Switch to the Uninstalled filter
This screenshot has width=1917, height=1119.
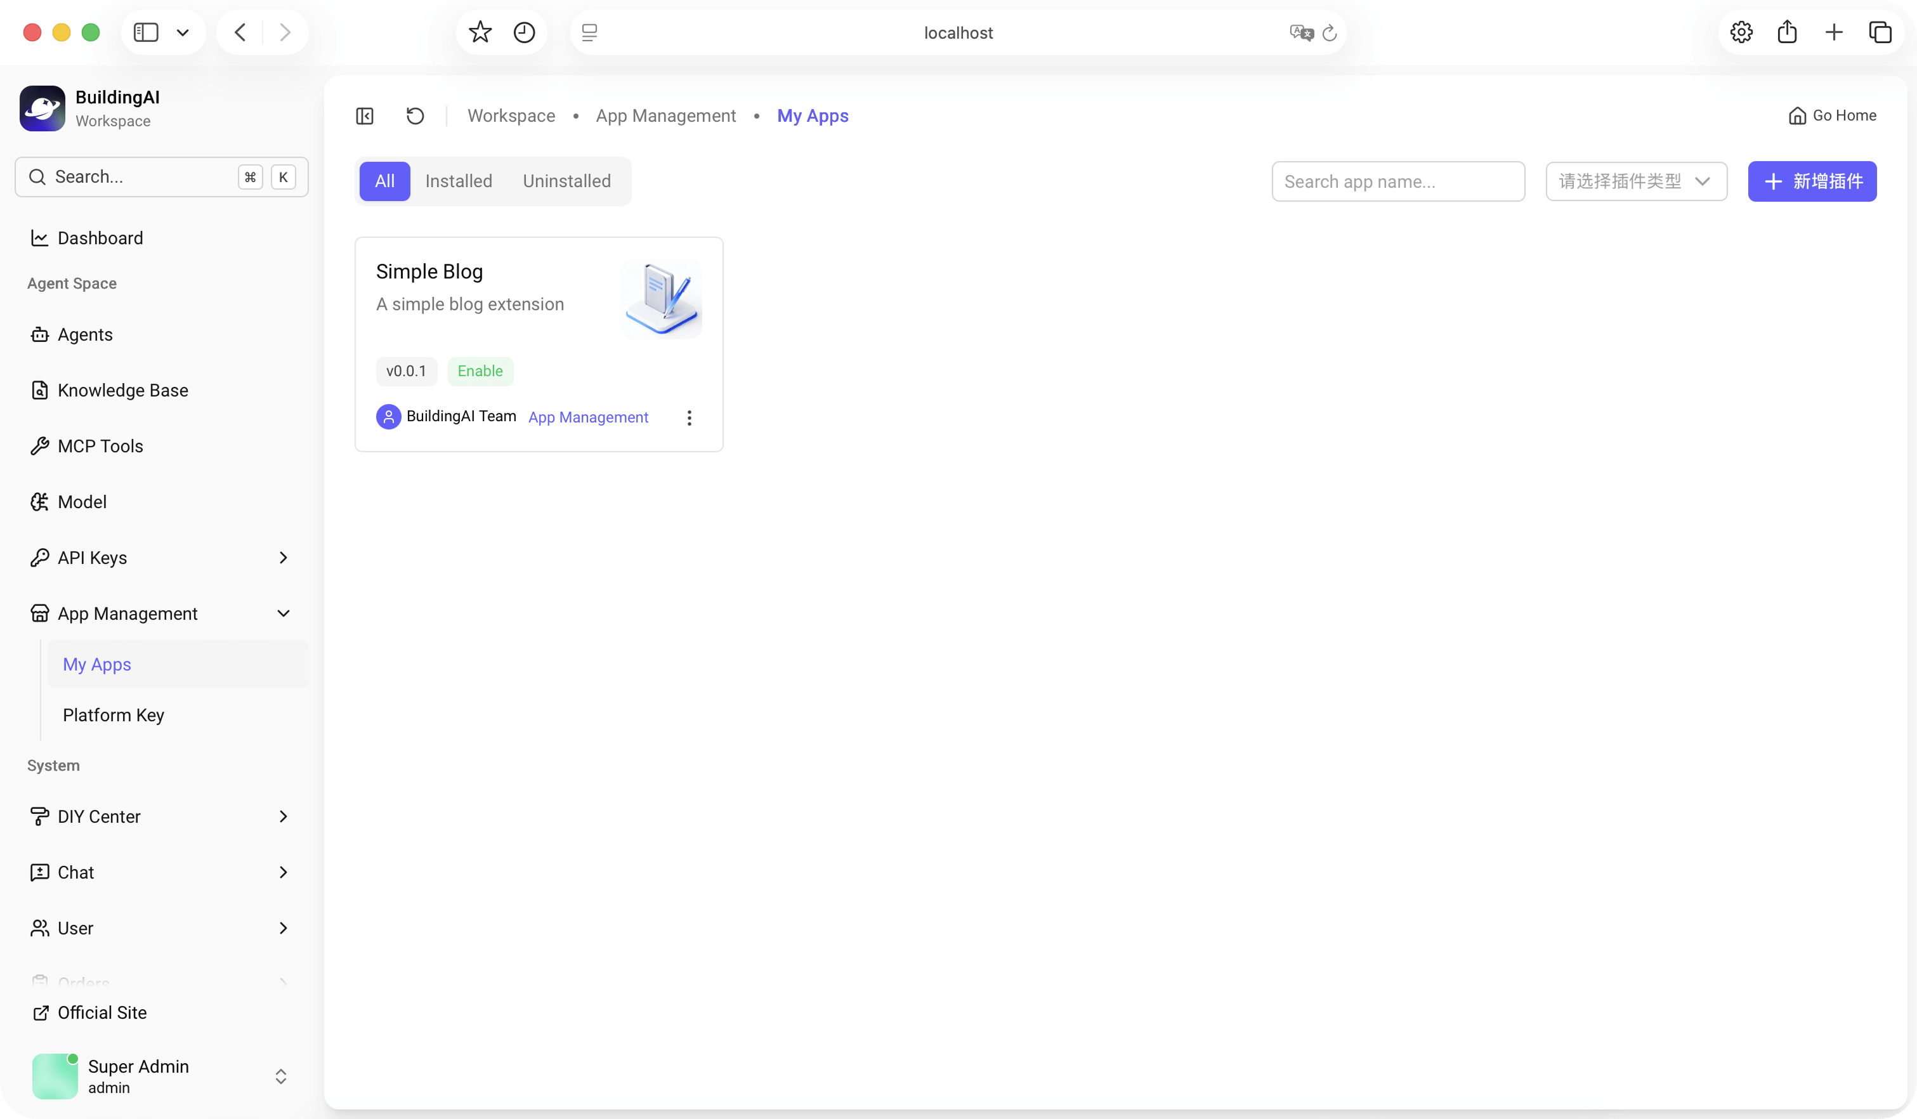[x=566, y=181]
